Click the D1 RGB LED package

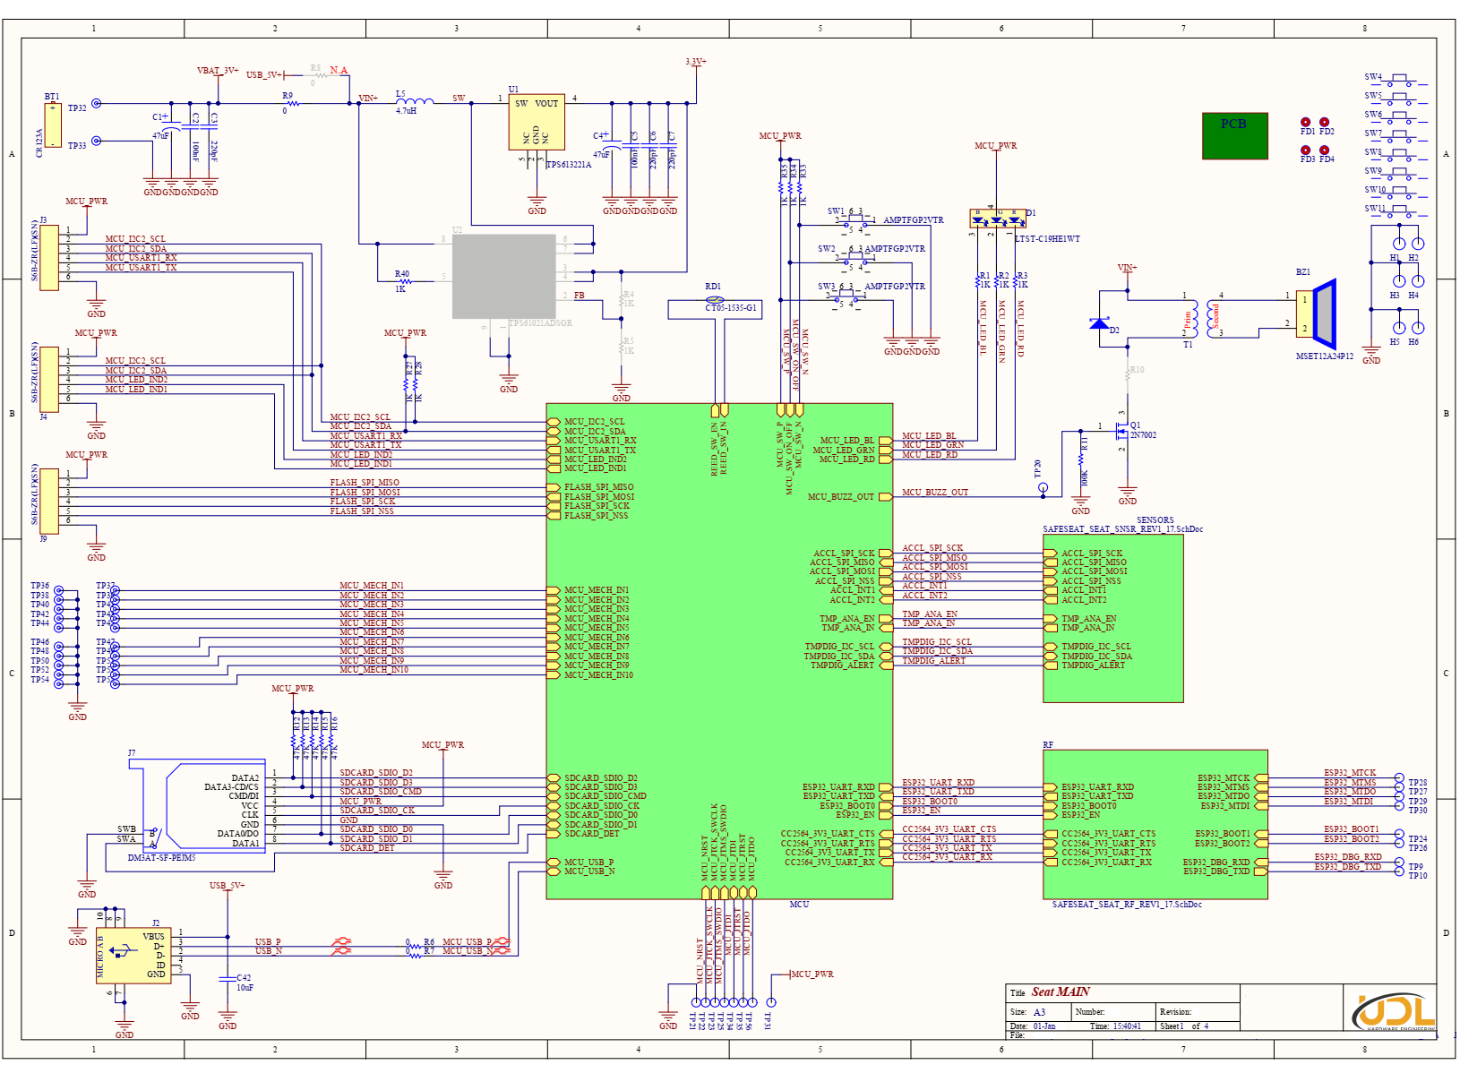coord(999,218)
